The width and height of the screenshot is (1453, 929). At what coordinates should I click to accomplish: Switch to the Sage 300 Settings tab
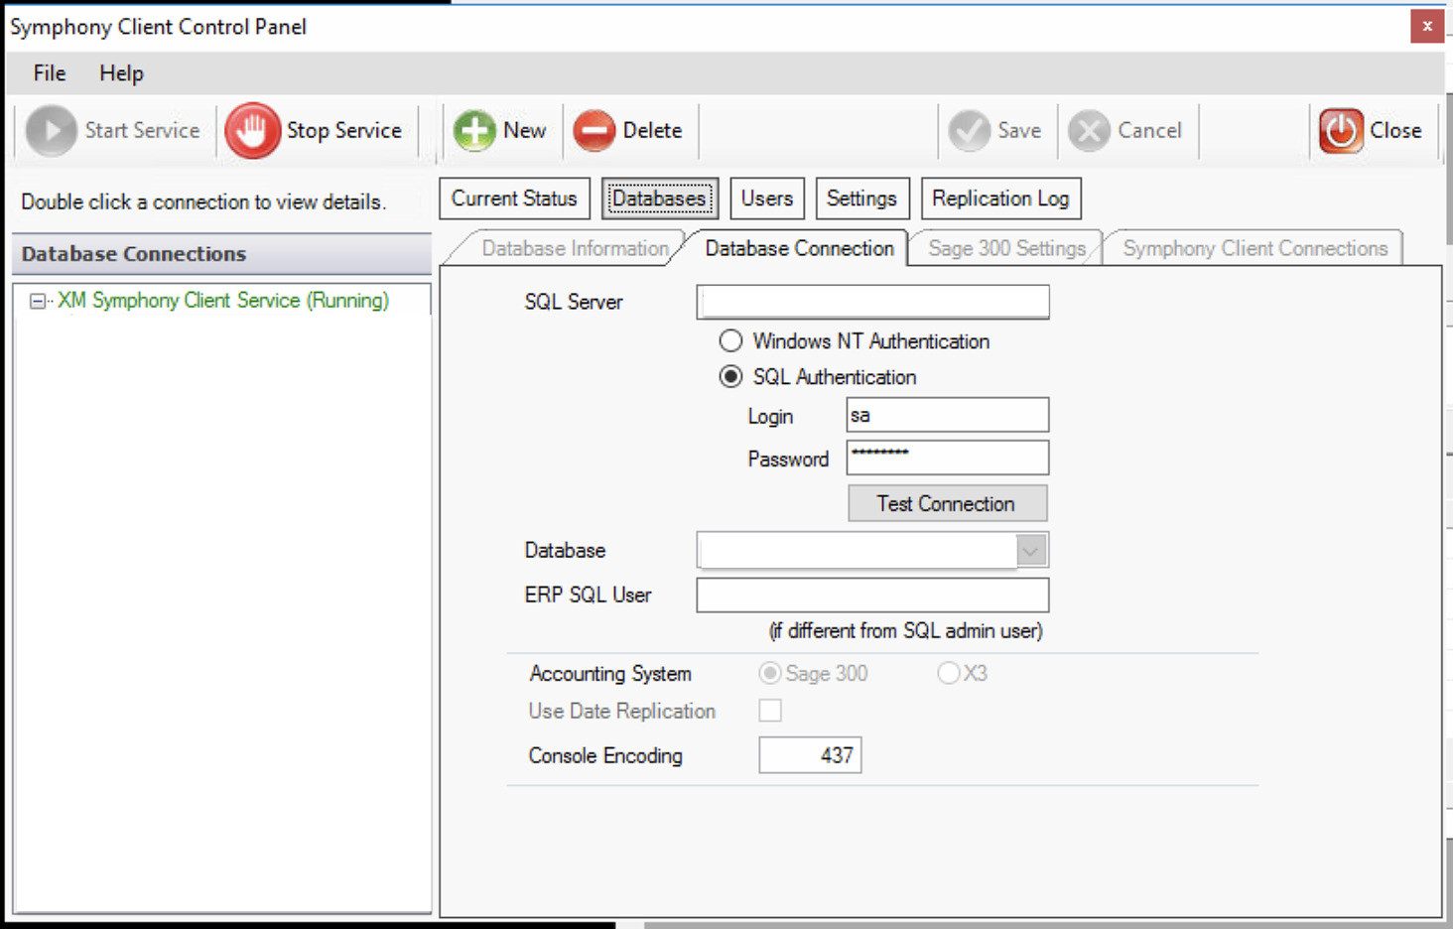tap(1007, 248)
